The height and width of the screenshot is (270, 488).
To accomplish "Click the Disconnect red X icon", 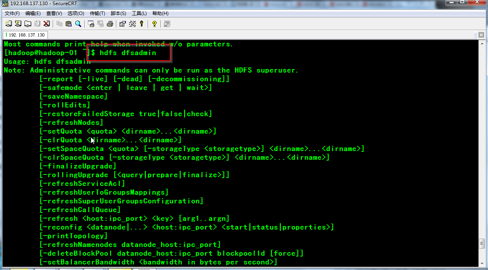I will (x=47, y=24).
